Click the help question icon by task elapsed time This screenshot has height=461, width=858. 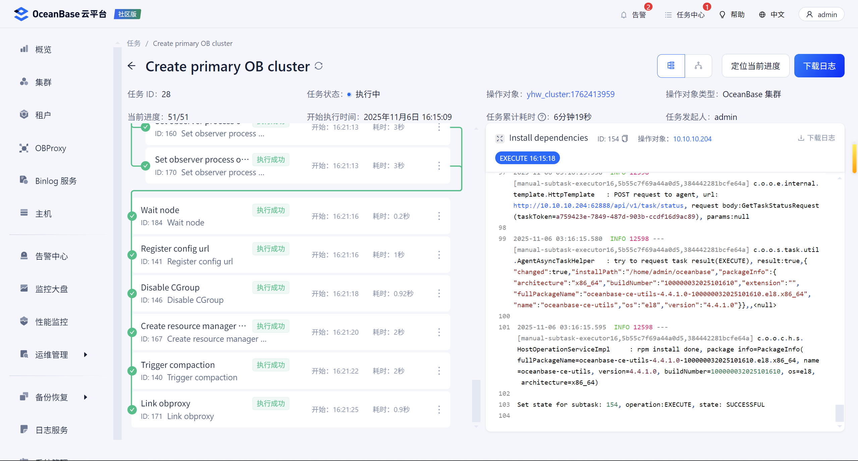[541, 117]
